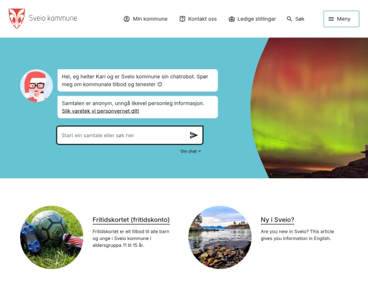Click the football and shoes thumbnail image
368x294 pixels.
coord(52,237)
